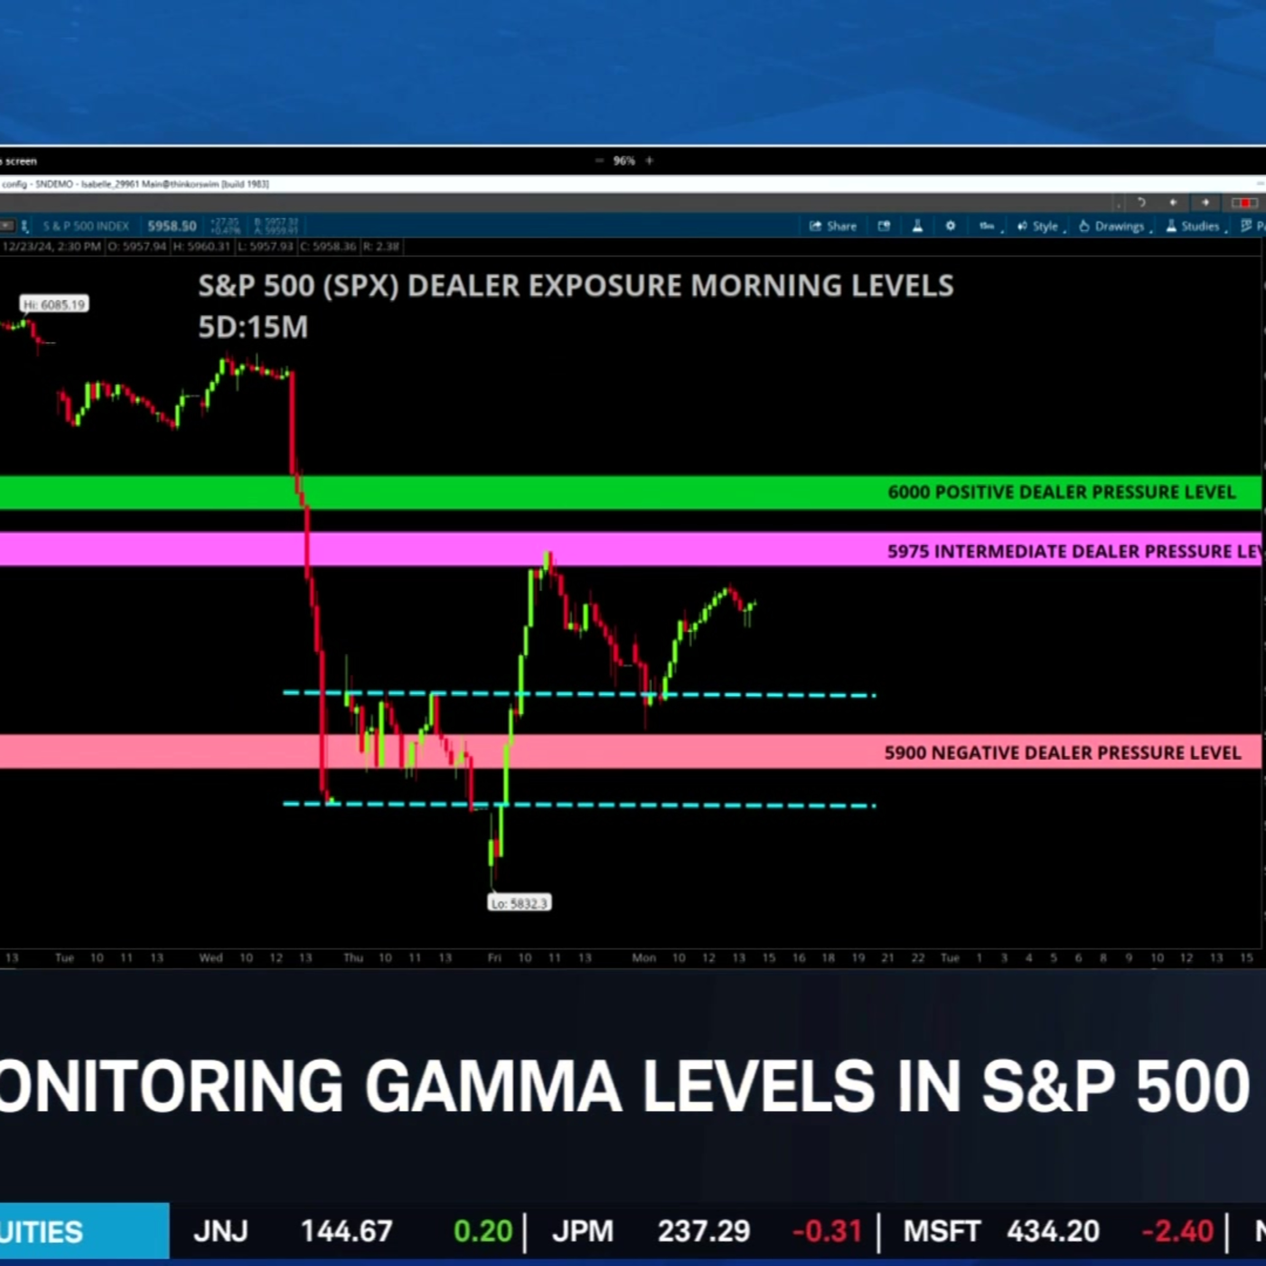
Task: Open the 15m timeframe dropdown
Action: [987, 226]
